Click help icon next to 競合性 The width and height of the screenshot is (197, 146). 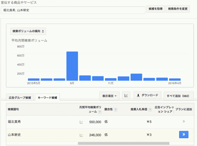pyautogui.click(x=116, y=109)
